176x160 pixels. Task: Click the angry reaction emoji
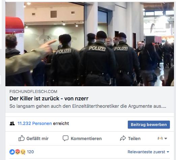(x=18, y=152)
